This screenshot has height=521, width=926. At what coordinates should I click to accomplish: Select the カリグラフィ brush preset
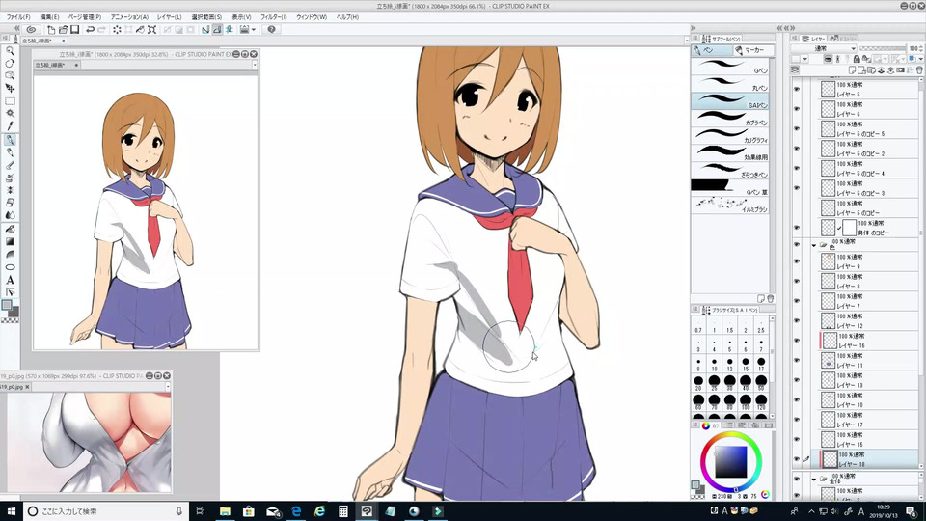[731, 136]
